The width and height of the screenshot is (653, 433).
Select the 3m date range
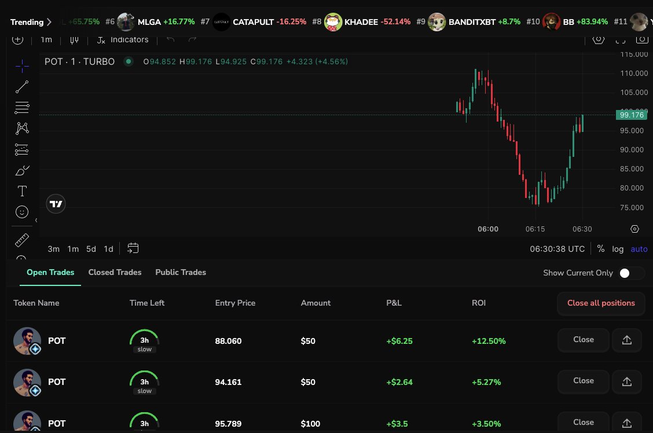pyautogui.click(x=53, y=249)
